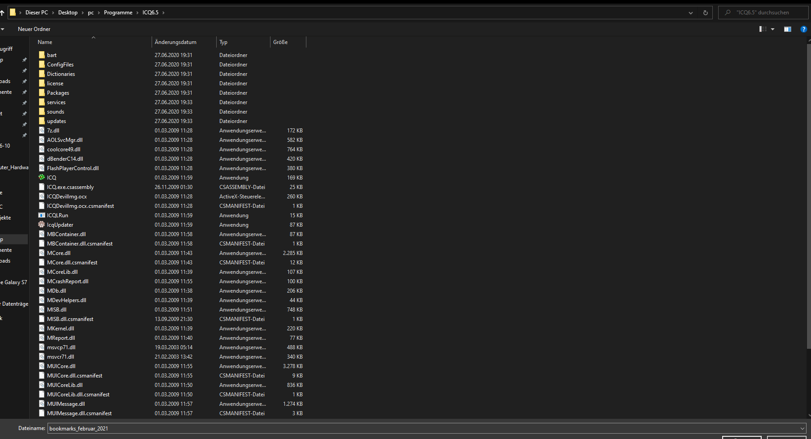811x439 pixels.
Task: Click the ICQ6.5 breadcrumb segment
Action: point(150,13)
